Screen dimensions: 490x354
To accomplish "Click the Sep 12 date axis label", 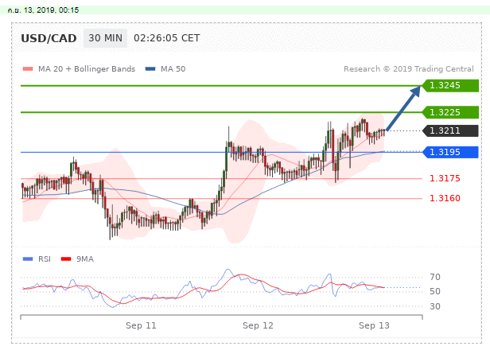I will [258, 325].
